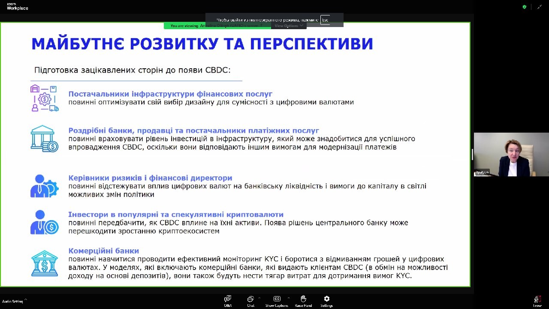Open the Chat panel
This screenshot has width=549, height=309.
(250, 301)
